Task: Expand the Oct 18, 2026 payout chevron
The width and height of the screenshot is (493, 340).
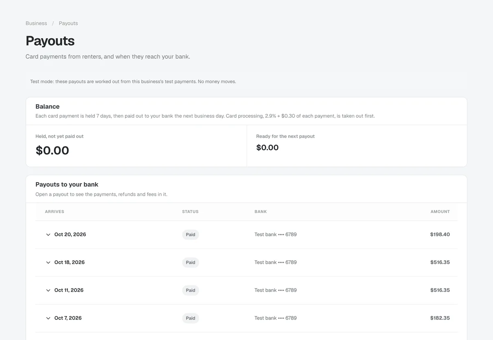Action: pyautogui.click(x=48, y=262)
